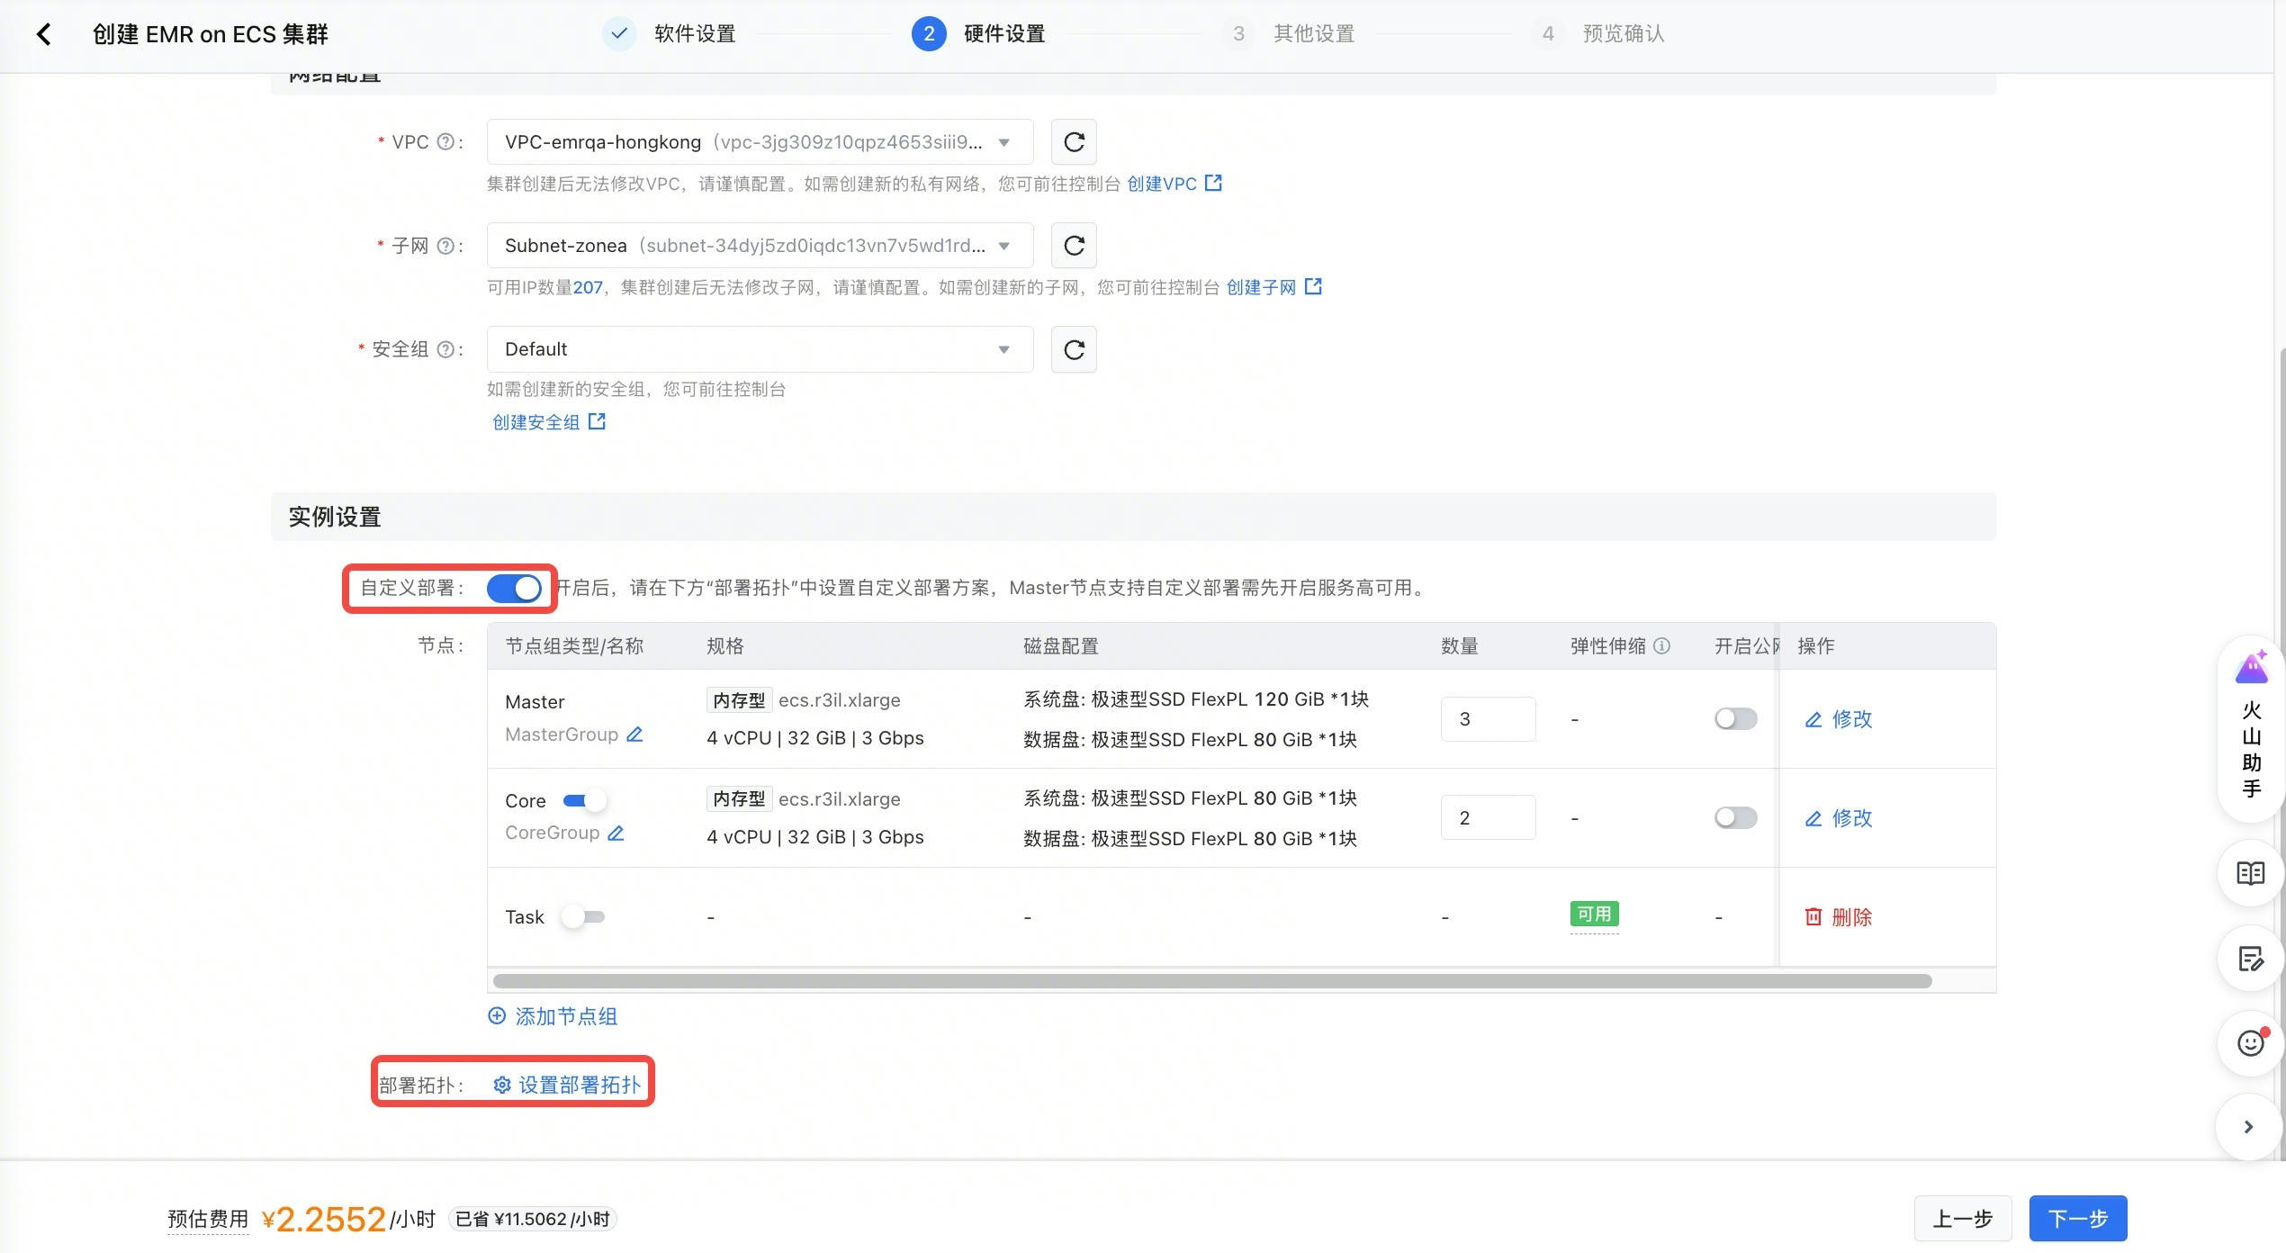This screenshot has width=2286, height=1253.
Task: Open the documentation book icon
Action: click(2251, 873)
